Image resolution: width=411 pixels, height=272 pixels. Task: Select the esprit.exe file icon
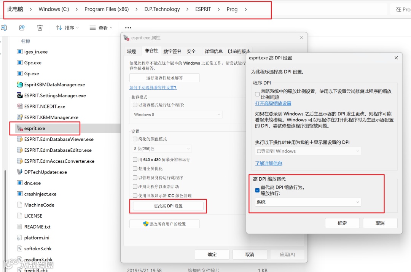pyautogui.click(x=20, y=128)
